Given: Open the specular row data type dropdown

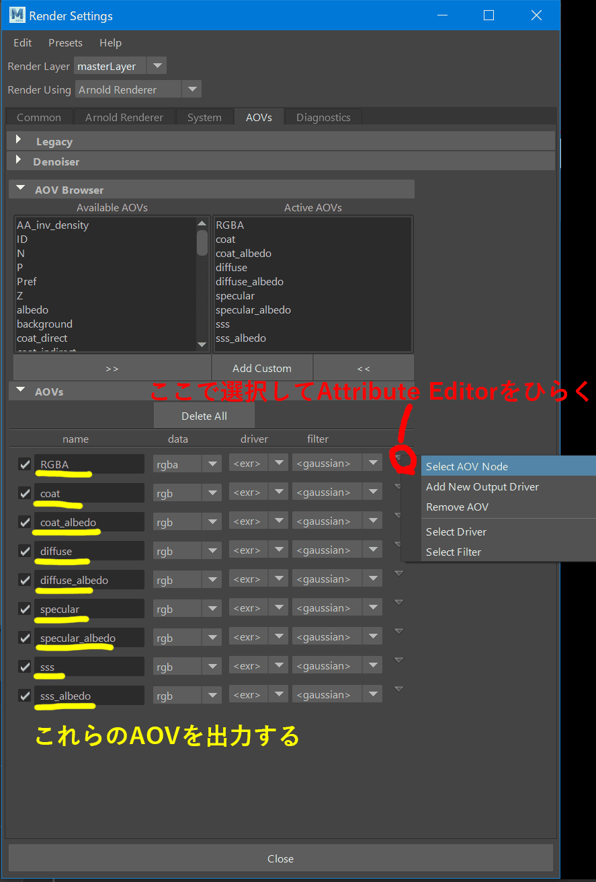Looking at the screenshot, I should pyautogui.click(x=187, y=609).
